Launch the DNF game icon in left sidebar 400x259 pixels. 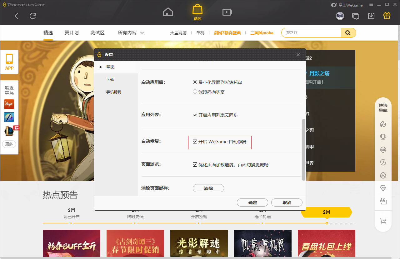tap(9, 104)
